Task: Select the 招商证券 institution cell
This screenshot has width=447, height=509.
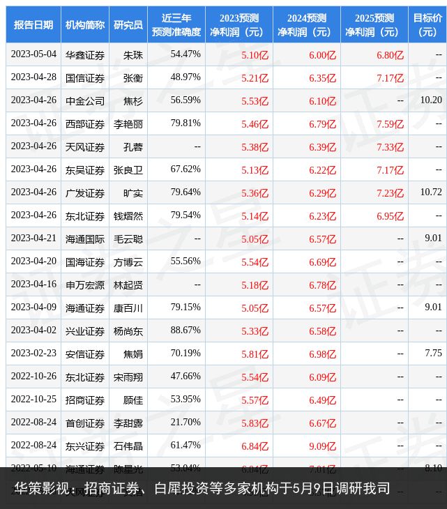Action: [x=85, y=400]
